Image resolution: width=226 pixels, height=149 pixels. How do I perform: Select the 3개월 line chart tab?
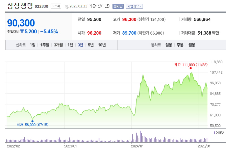coord(58,45)
